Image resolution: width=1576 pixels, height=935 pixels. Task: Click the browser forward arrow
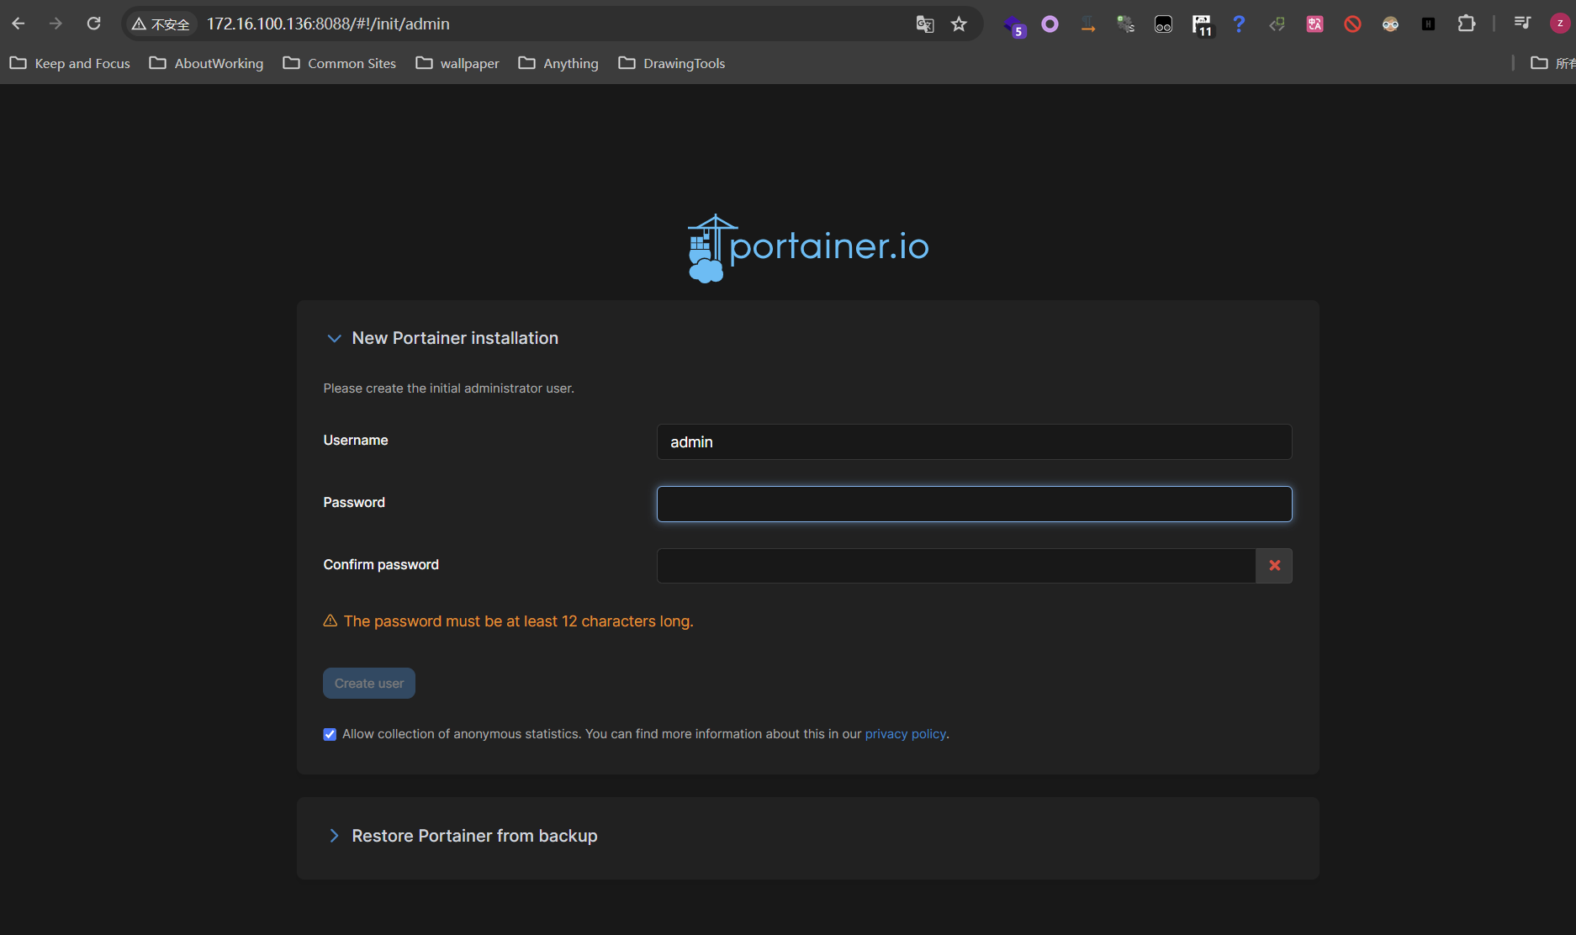click(56, 24)
